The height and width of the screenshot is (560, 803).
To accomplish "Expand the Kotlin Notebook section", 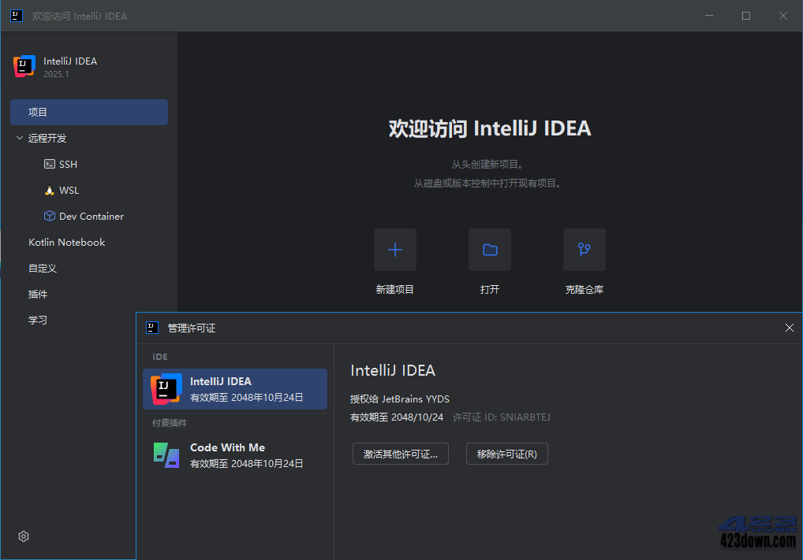I will point(66,242).
